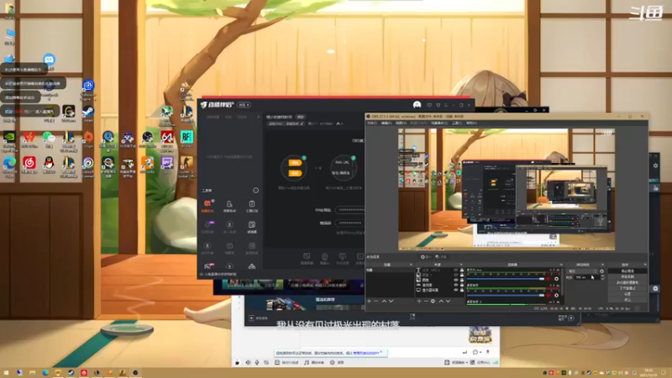Open the scene transition type dropdown in OBS
Viewport: 672px width, 378px height.
pos(582,271)
